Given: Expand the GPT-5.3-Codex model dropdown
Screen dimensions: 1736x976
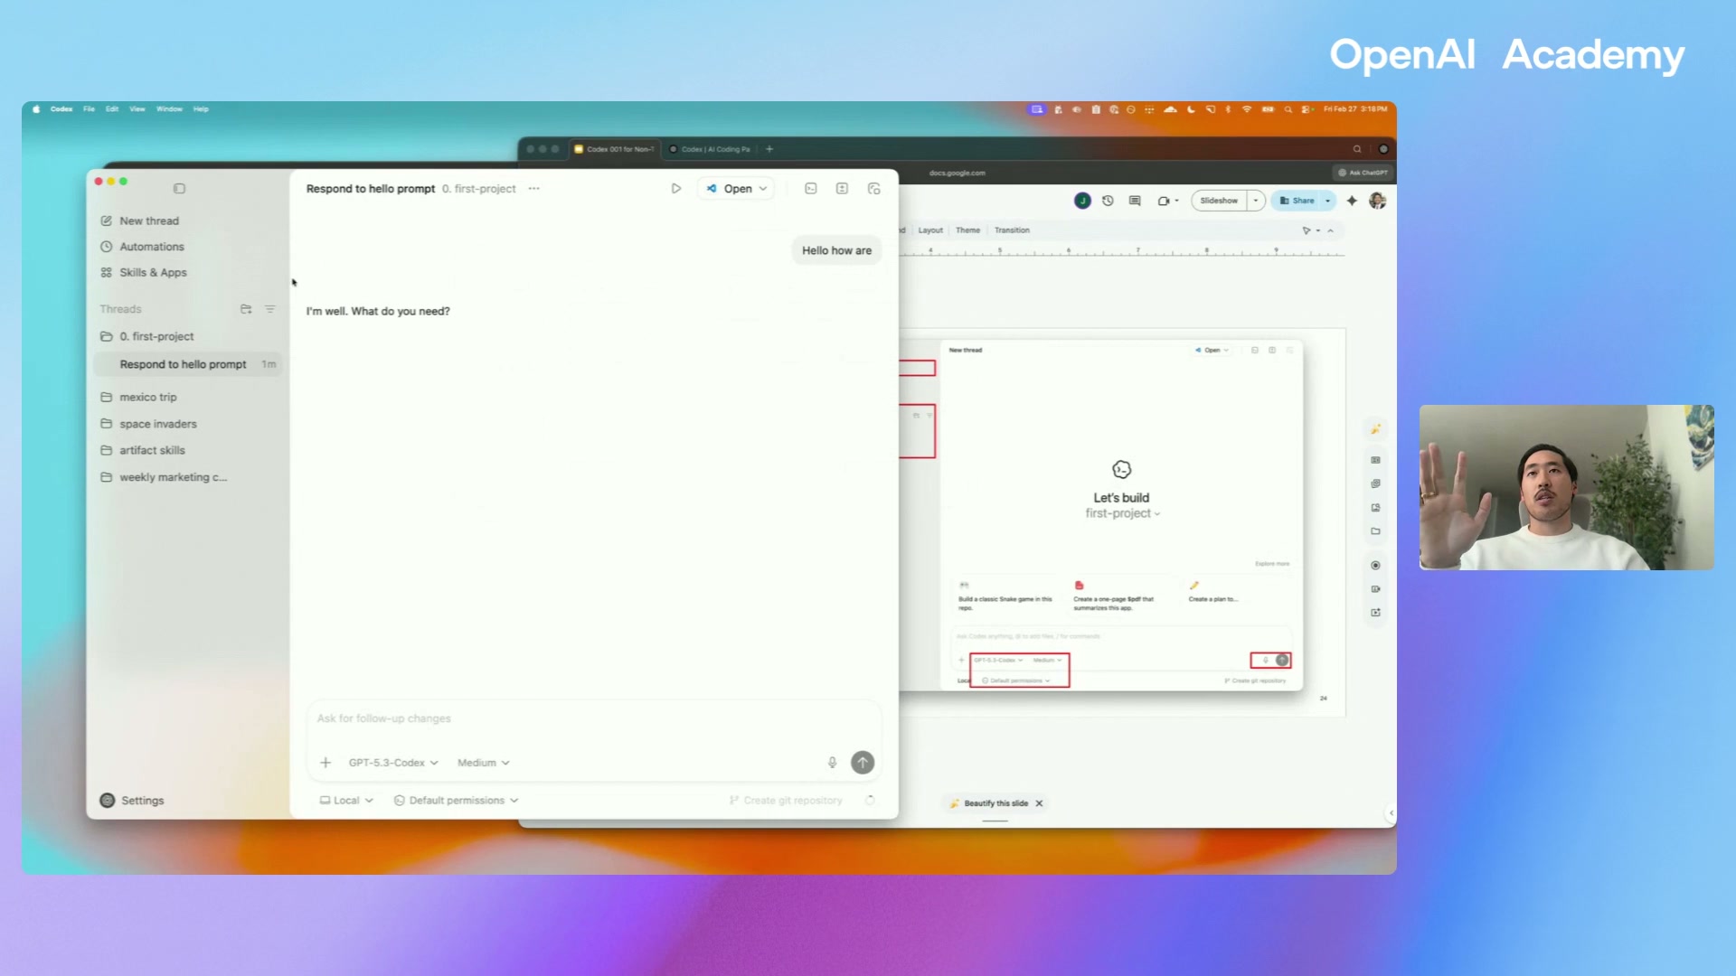Looking at the screenshot, I should pos(393,763).
